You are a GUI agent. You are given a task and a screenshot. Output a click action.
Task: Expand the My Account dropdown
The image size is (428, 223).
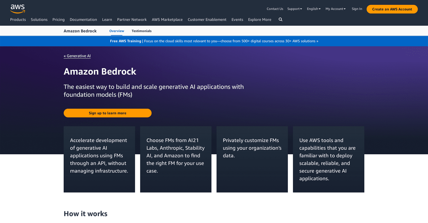coord(335,9)
